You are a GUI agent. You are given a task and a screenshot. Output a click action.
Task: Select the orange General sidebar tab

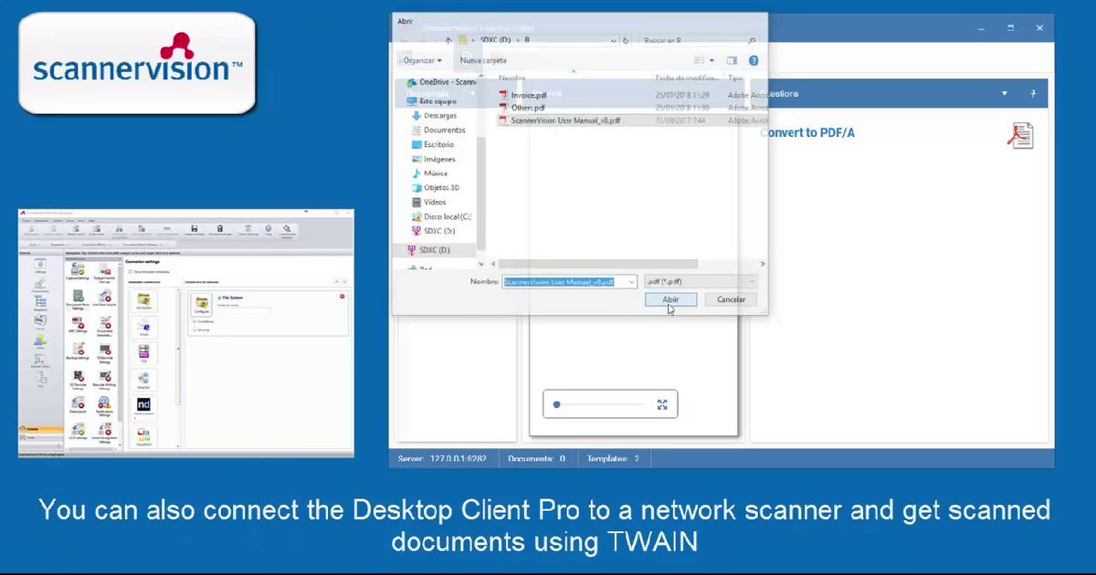click(x=40, y=428)
